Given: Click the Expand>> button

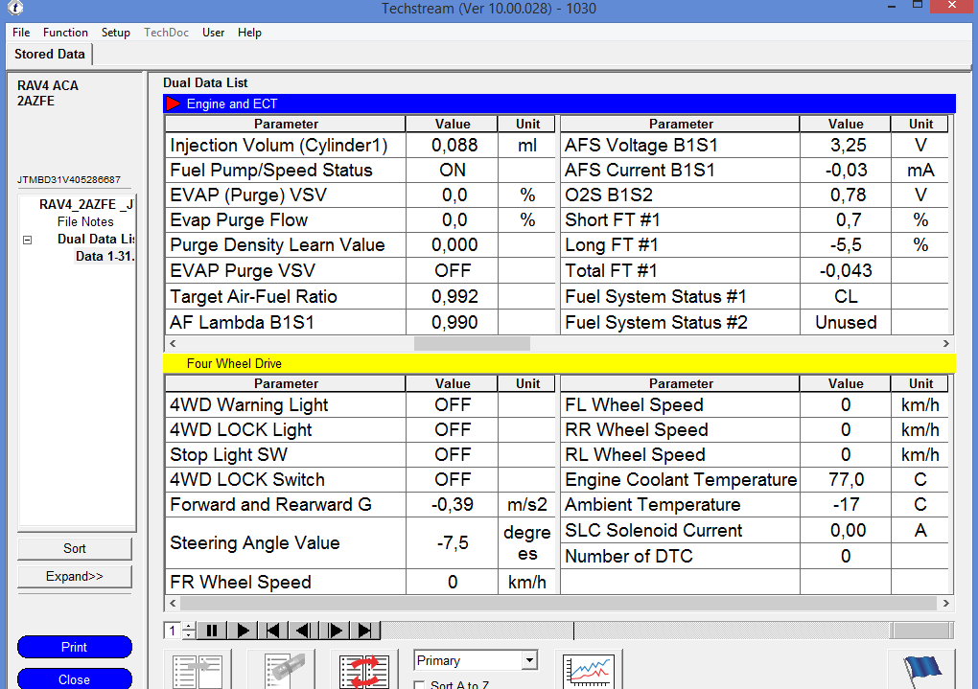Looking at the screenshot, I should 75,577.
